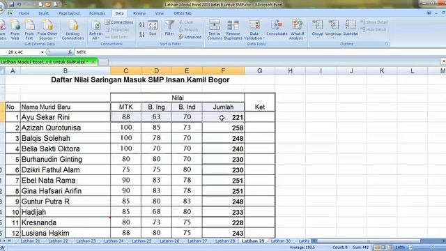Screen dimensions: 446x251
Task: Click the Nama Murid Baru header cell
Action: (65, 107)
